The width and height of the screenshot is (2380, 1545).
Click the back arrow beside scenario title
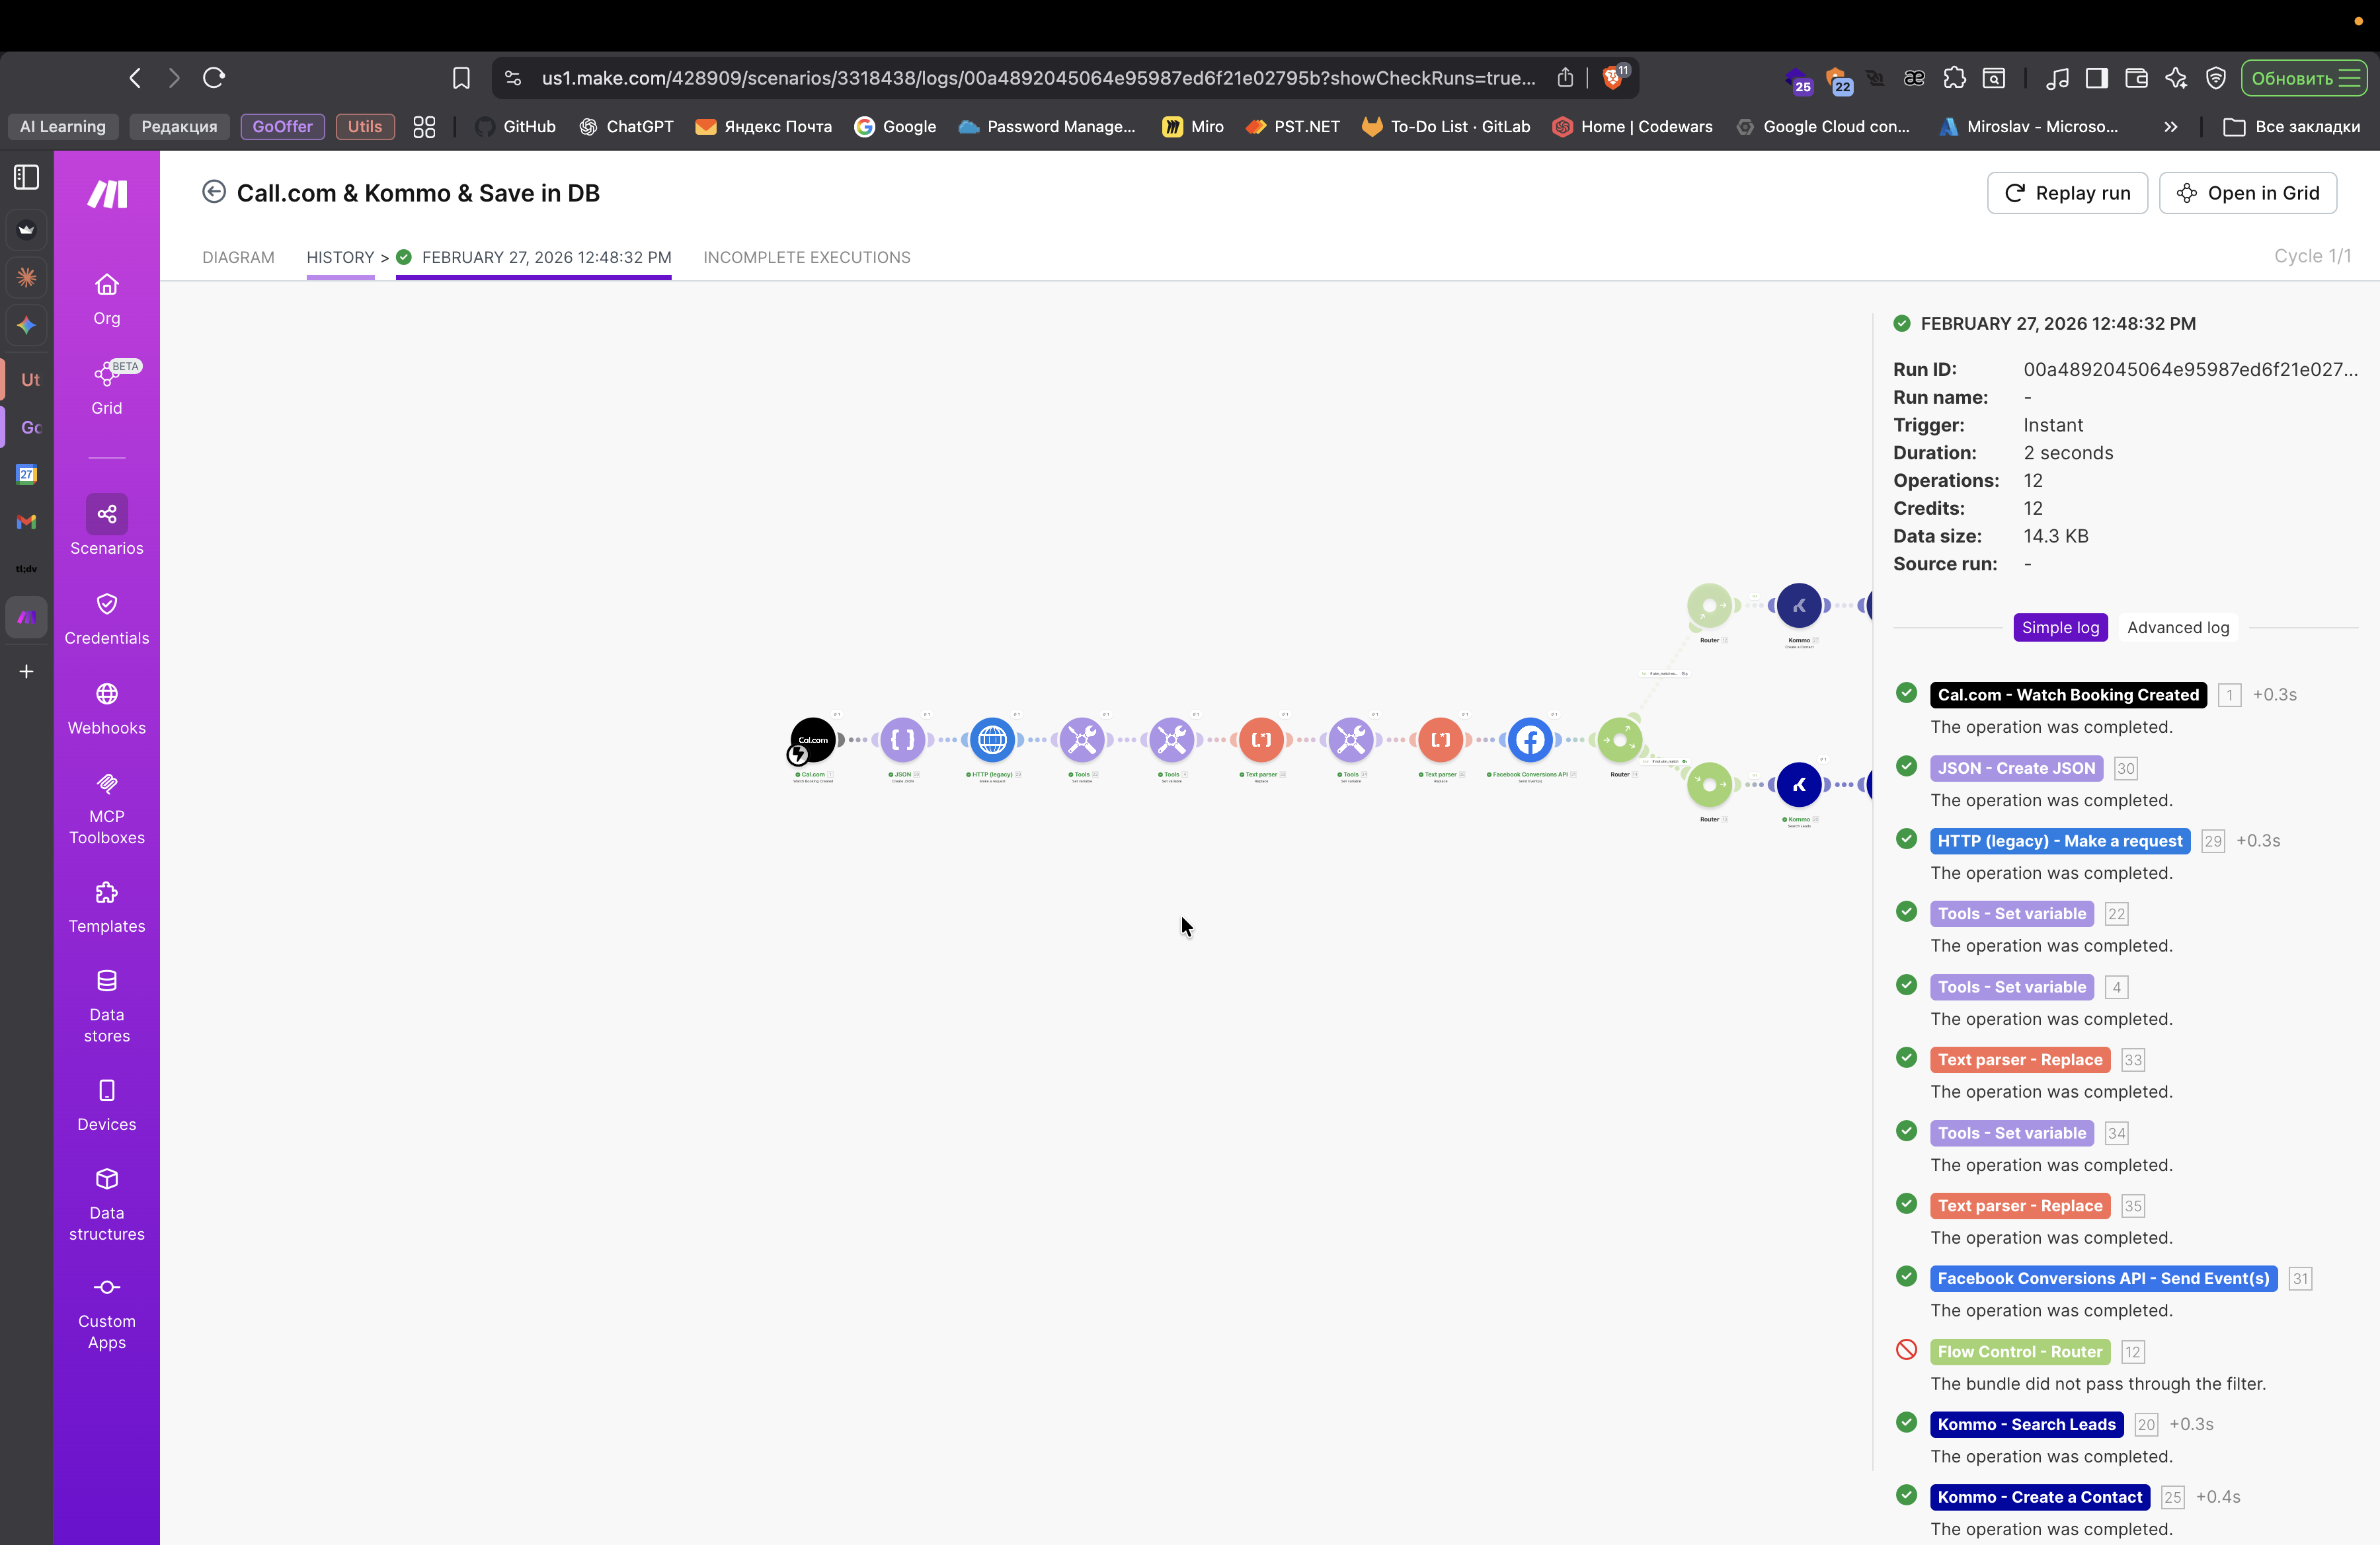(214, 192)
